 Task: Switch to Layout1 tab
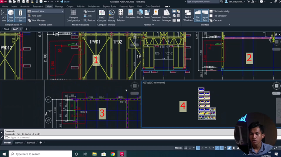tap(19, 143)
